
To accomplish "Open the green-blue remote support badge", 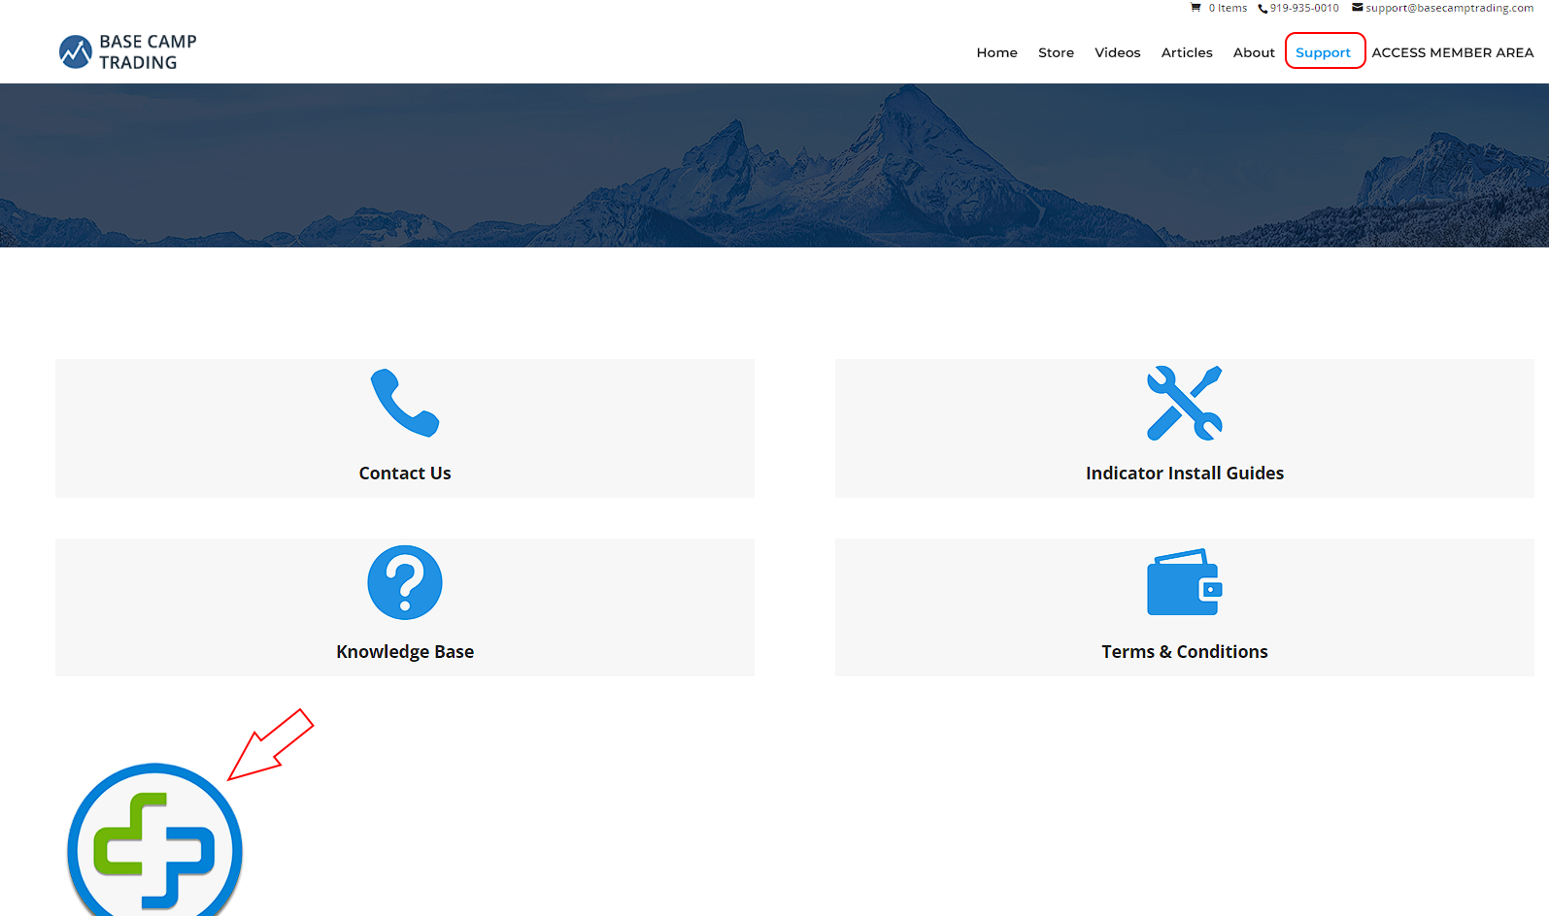I will coord(155,842).
